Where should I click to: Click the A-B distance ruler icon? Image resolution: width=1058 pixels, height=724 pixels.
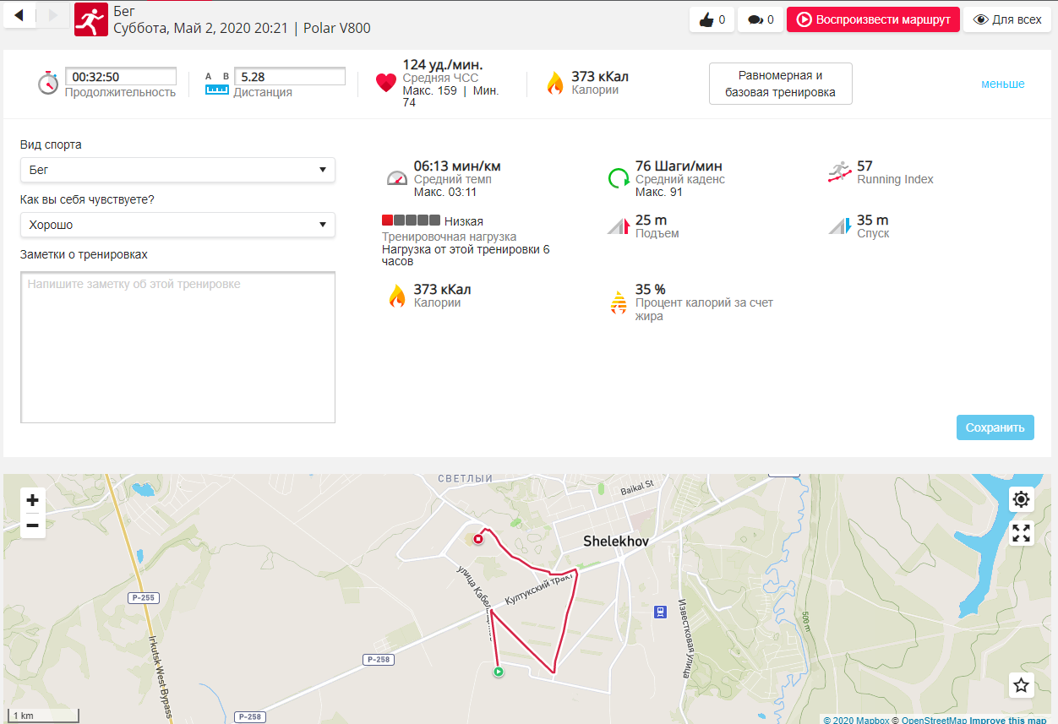coord(217,82)
